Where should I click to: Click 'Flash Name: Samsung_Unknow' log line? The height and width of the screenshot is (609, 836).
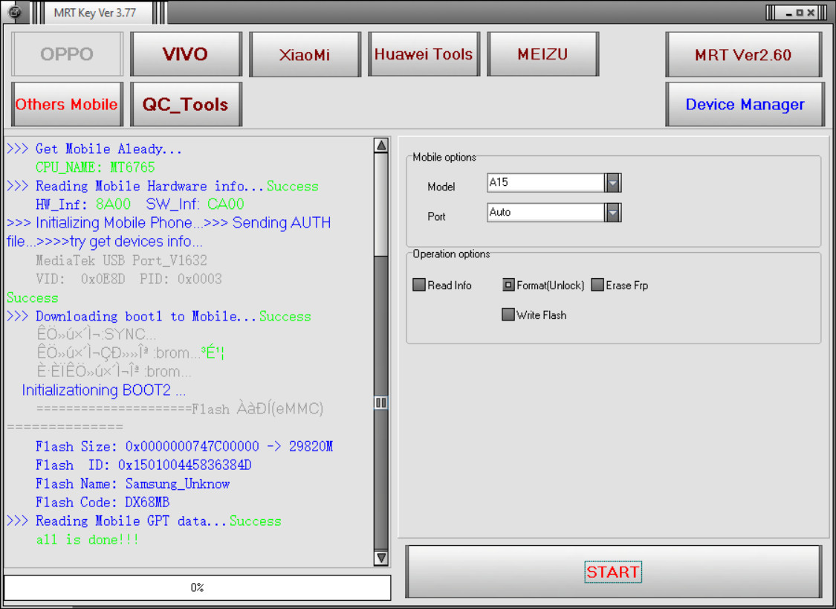[x=133, y=483]
